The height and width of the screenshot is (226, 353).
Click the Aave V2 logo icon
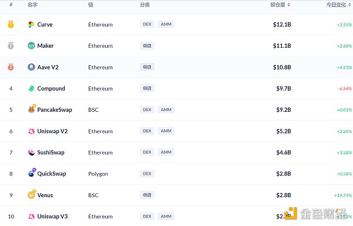[x=31, y=67]
